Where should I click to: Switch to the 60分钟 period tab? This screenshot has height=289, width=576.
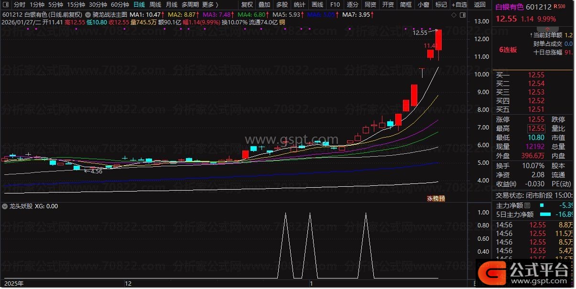coord(120,5)
